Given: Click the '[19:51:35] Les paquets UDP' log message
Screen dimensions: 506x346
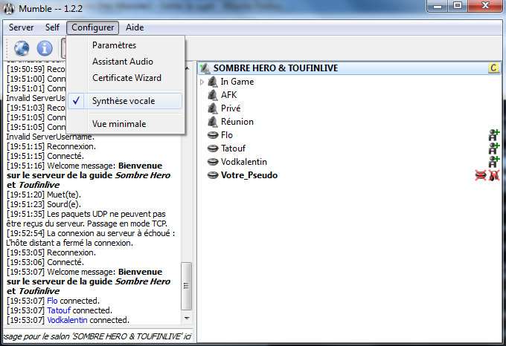Looking at the screenshot, I should pyautogui.click(x=87, y=219).
